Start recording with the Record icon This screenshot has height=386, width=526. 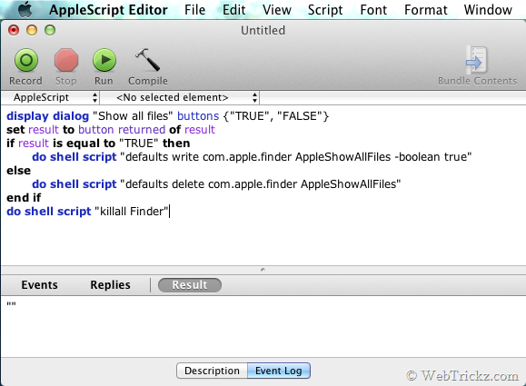click(x=26, y=60)
